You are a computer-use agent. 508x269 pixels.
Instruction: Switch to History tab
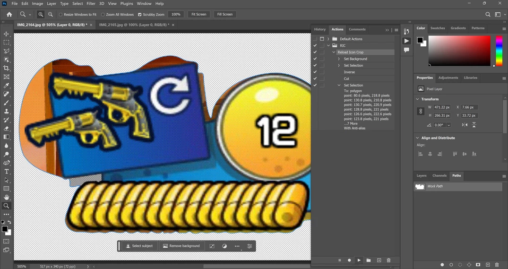click(x=320, y=29)
